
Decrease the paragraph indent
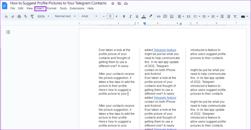(x=222, y=16)
